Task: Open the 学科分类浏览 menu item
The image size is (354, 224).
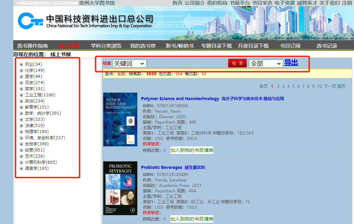Action: tap(106, 46)
